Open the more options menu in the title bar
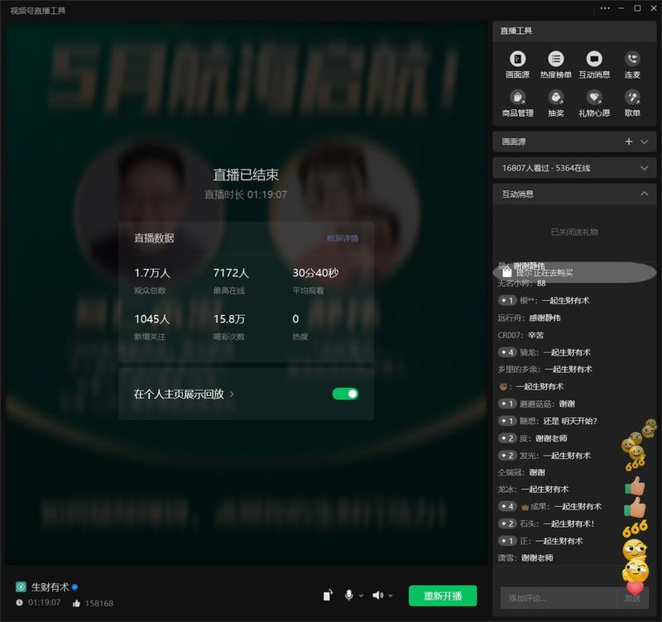Image resolution: width=662 pixels, height=622 pixels. coord(603,8)
